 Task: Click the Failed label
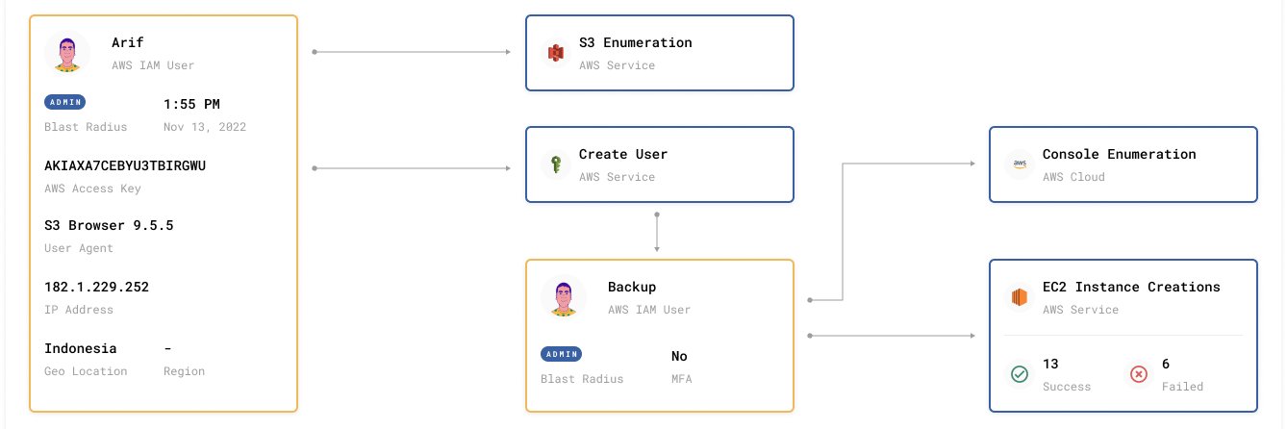point(1182,387)
